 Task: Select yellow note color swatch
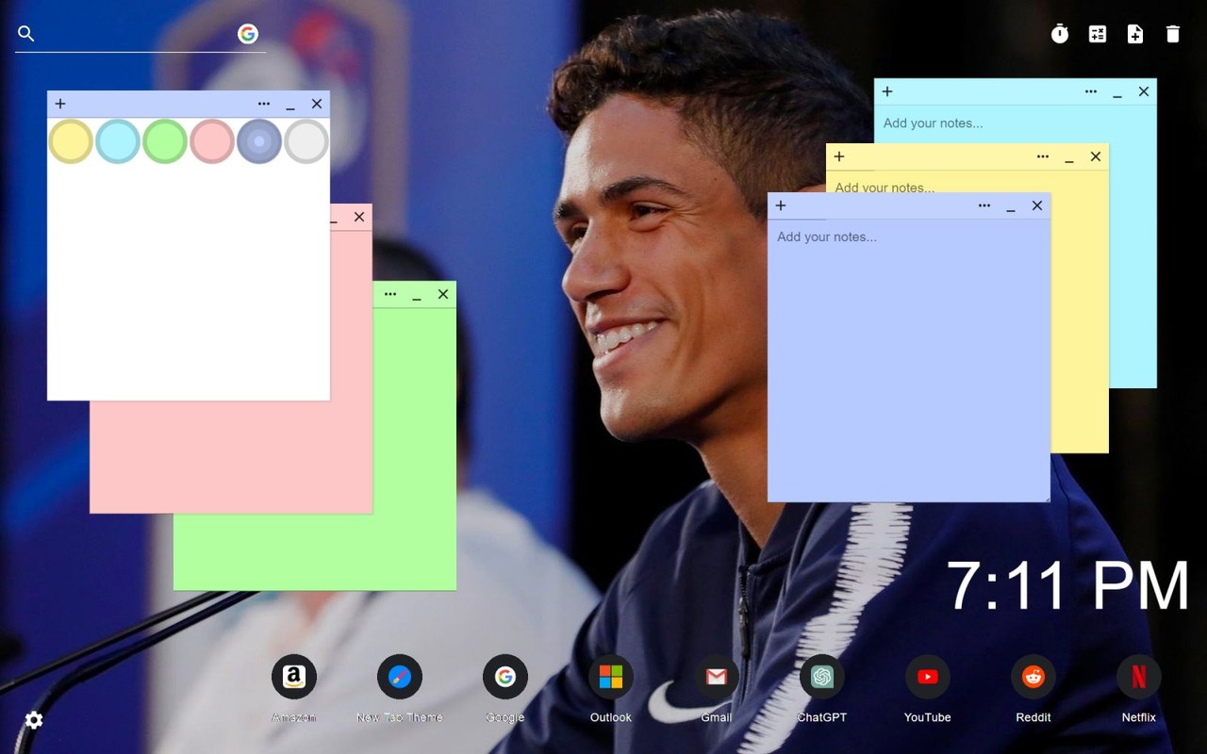click(x=71, y=141)
